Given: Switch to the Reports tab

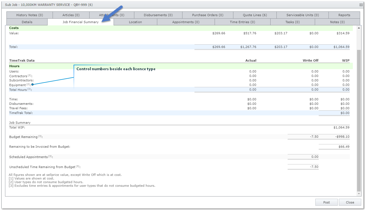Looking at the screenshot, I should point(344,15).
